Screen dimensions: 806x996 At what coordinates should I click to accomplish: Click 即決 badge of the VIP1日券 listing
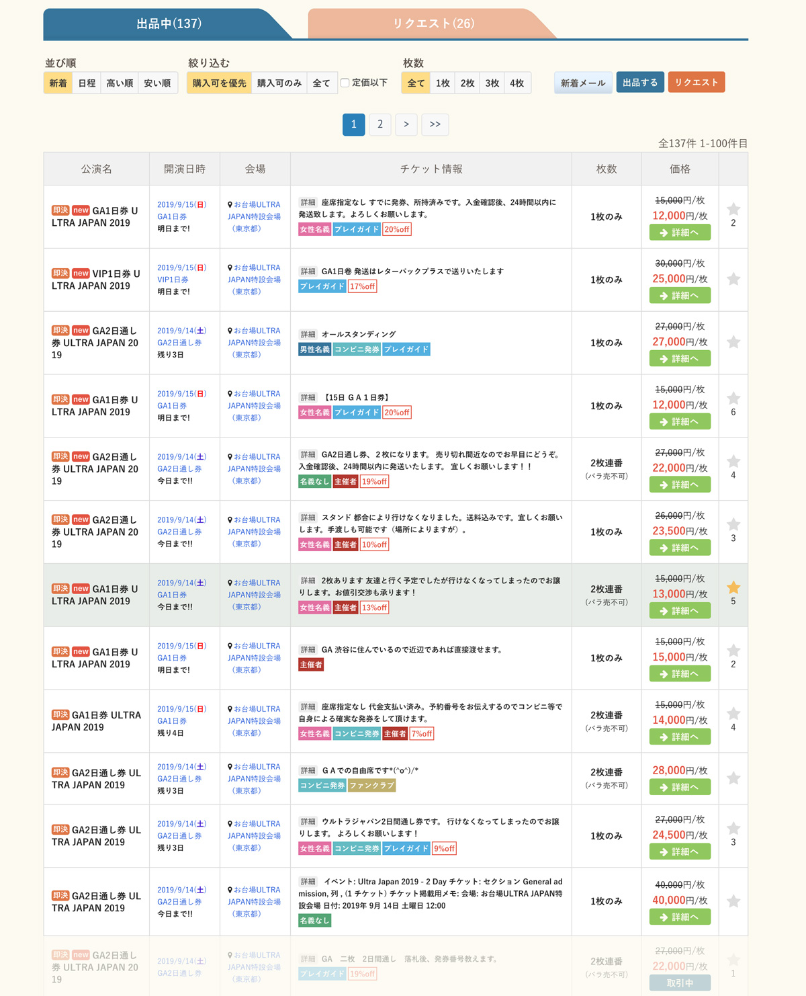pyautogui.click(x=60, y=274)
